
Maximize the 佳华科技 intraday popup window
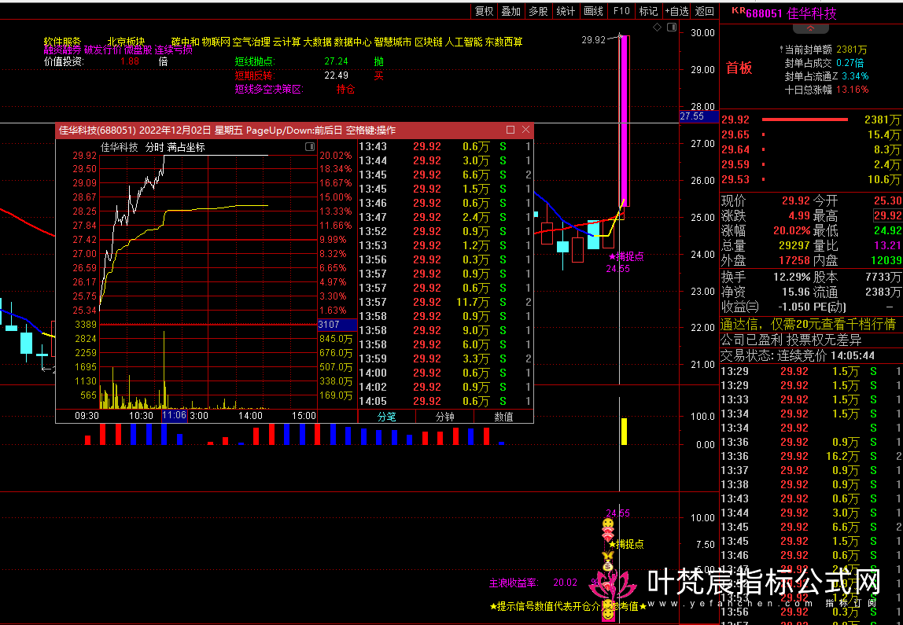(510, 130)
